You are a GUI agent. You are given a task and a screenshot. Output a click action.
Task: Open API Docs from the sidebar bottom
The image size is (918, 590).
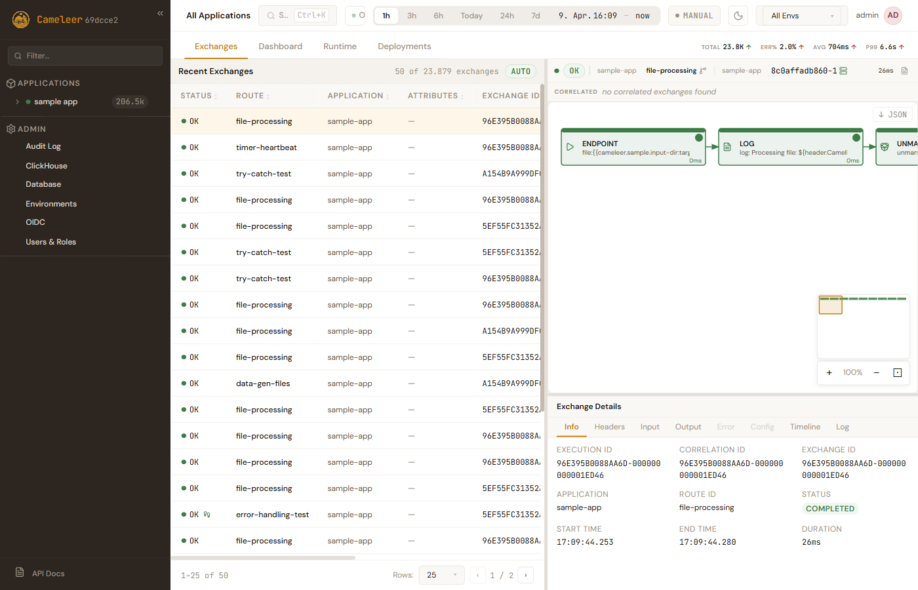[48, 574]
